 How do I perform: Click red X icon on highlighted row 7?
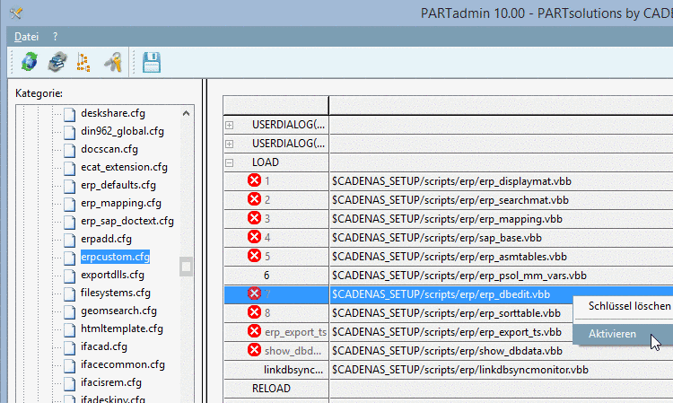(x=254, y=293)
